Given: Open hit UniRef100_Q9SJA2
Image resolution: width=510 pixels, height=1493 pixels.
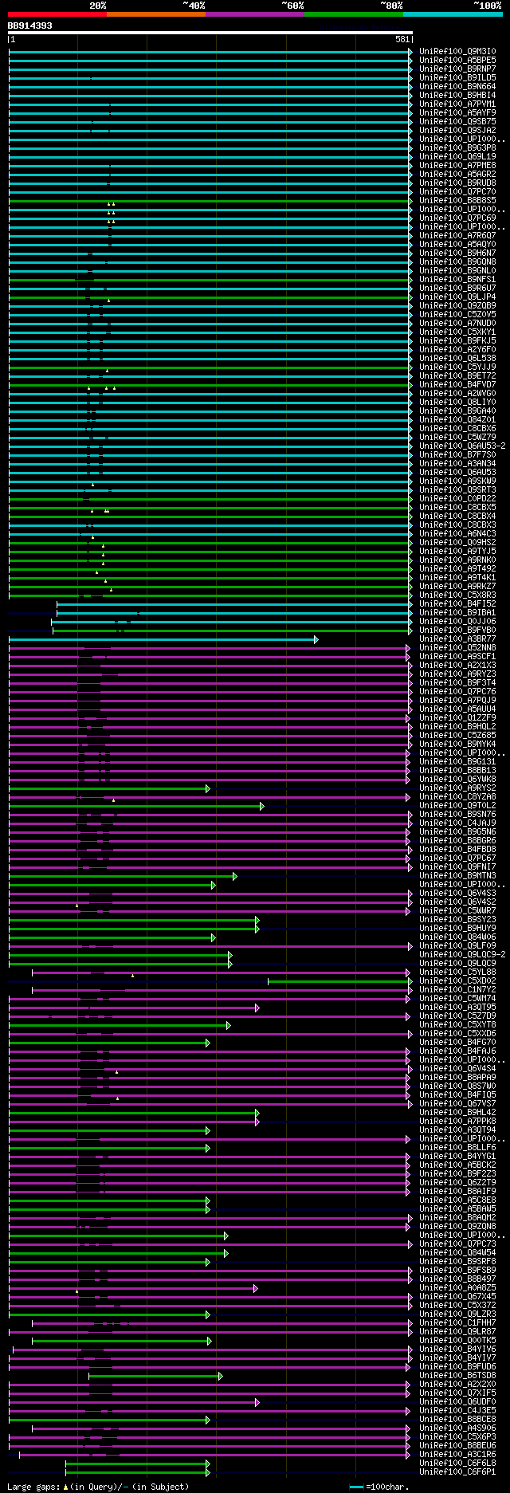Looking at the screenshot, I should click(457, 131).
